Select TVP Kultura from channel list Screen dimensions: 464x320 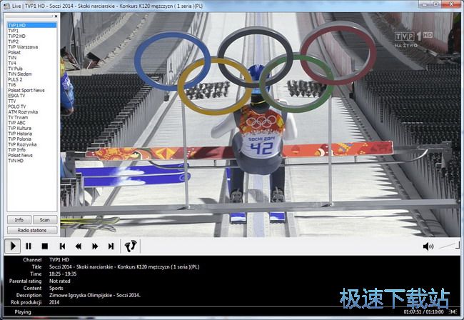(20, 128)
